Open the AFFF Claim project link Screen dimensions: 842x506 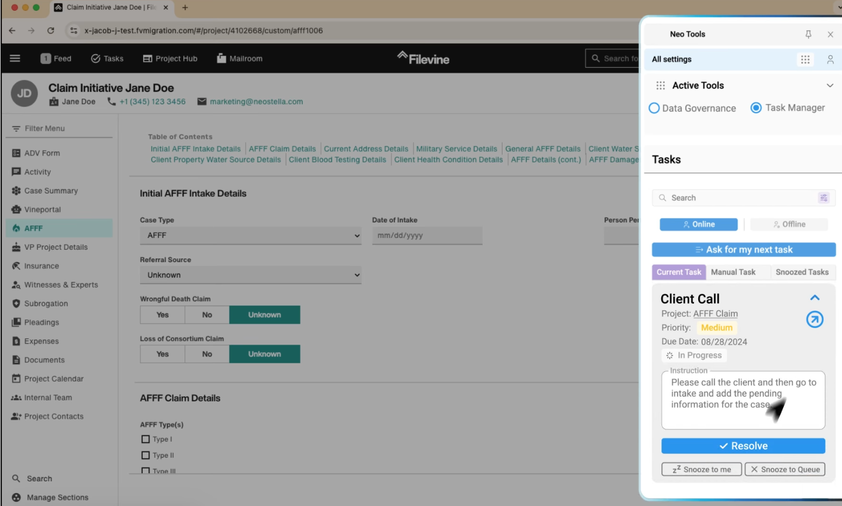[715, 314]
